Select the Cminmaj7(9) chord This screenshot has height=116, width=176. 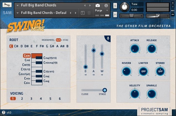50,62
